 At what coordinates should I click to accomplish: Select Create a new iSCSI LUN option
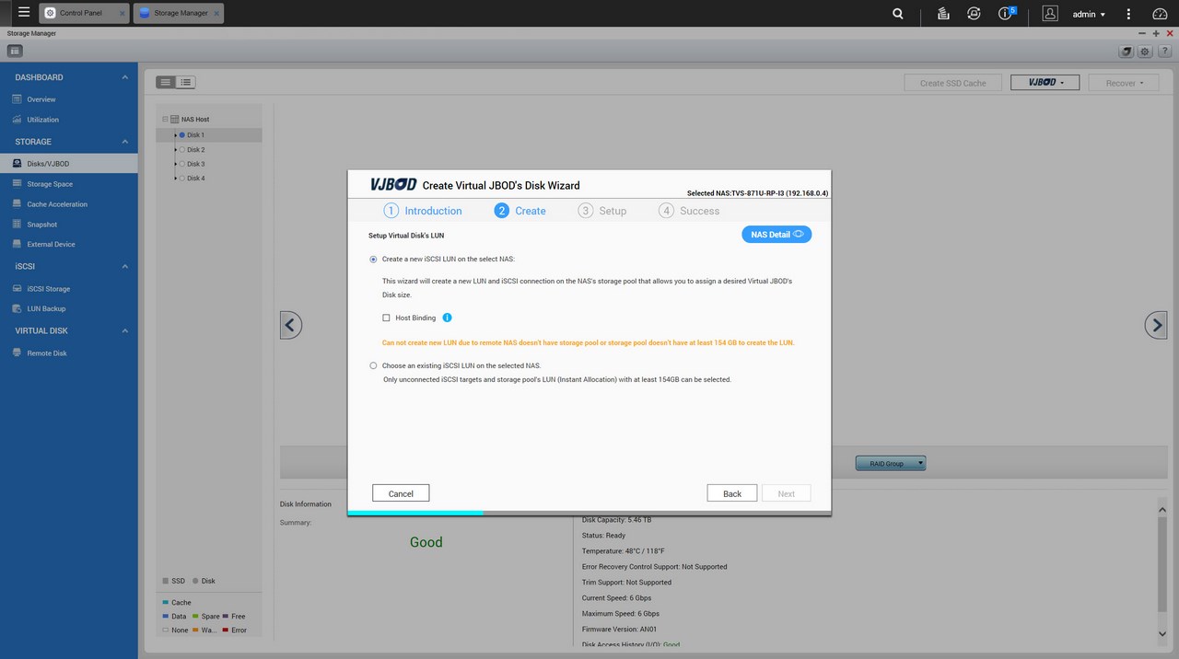[x=373, y=260]
